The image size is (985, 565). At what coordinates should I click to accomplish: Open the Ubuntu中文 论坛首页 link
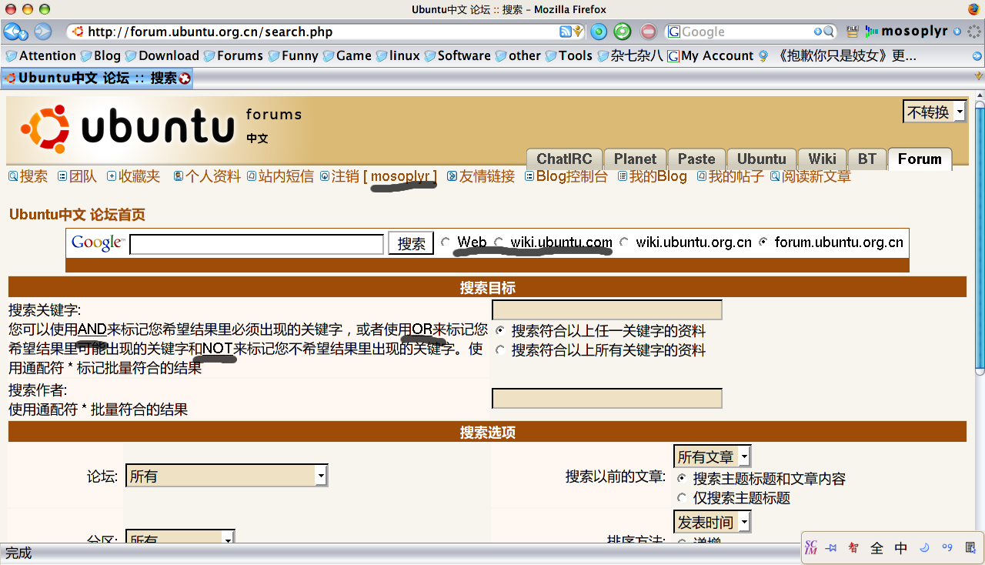coord(77,215)
